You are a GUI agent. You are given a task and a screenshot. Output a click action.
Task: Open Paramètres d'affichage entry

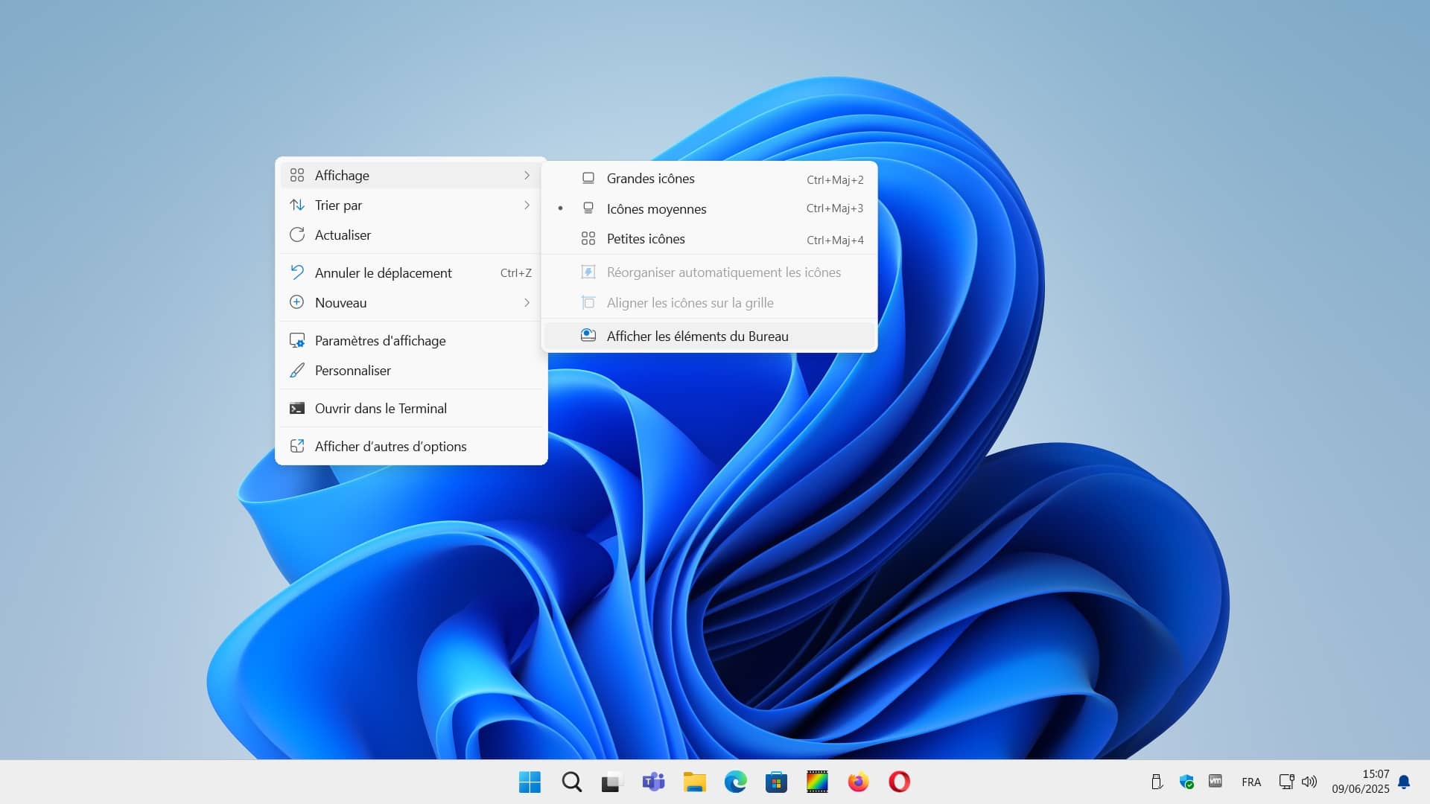380,341
